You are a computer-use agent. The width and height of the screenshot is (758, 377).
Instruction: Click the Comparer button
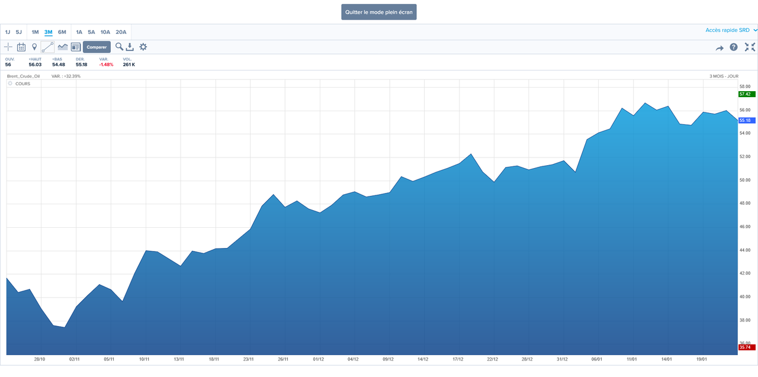click(97, 47)
